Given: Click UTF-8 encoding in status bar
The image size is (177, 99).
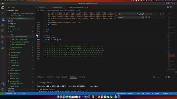Looking at the screenshot, I should 138,94.
